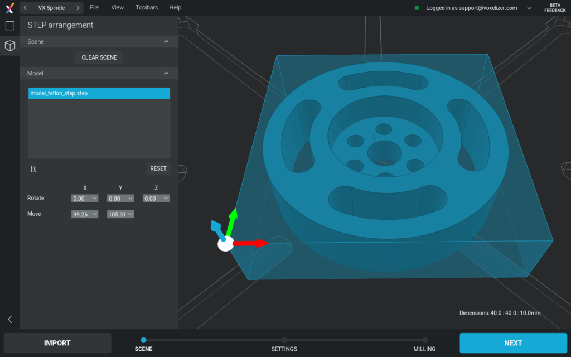
Task: Open the Toolbars menu
Action: point(146,7)
